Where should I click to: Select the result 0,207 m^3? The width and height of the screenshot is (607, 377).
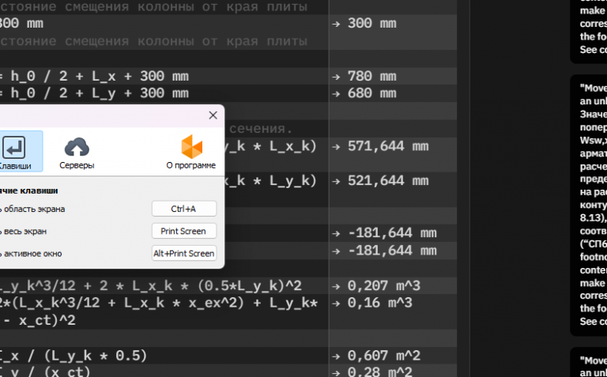coord(383,286)
